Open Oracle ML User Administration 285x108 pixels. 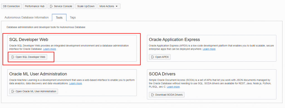34,91
